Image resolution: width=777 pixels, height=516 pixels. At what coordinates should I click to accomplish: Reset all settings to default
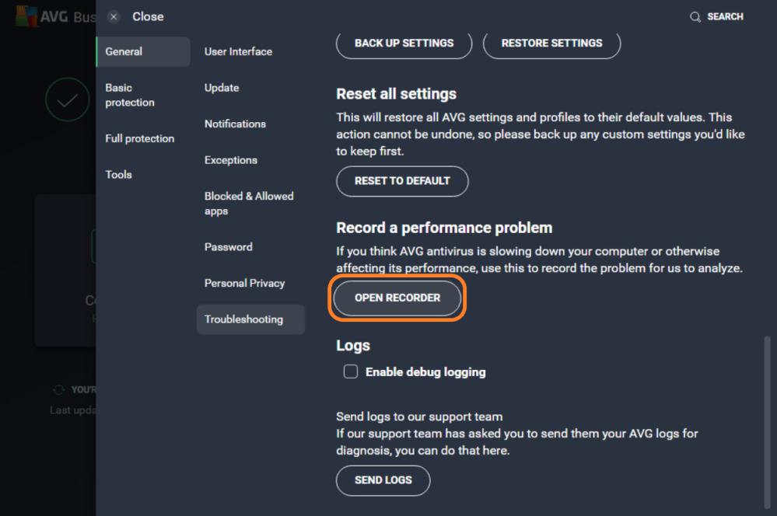click(x=402, y=181)
